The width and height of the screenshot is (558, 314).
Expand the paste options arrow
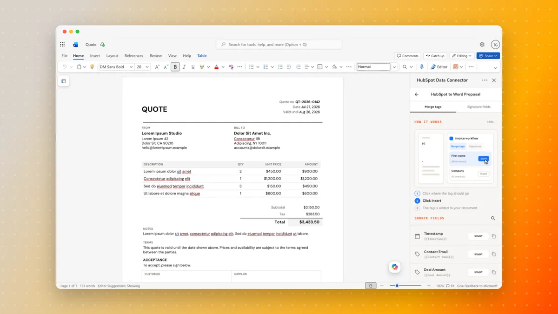(x=85, y=67)
